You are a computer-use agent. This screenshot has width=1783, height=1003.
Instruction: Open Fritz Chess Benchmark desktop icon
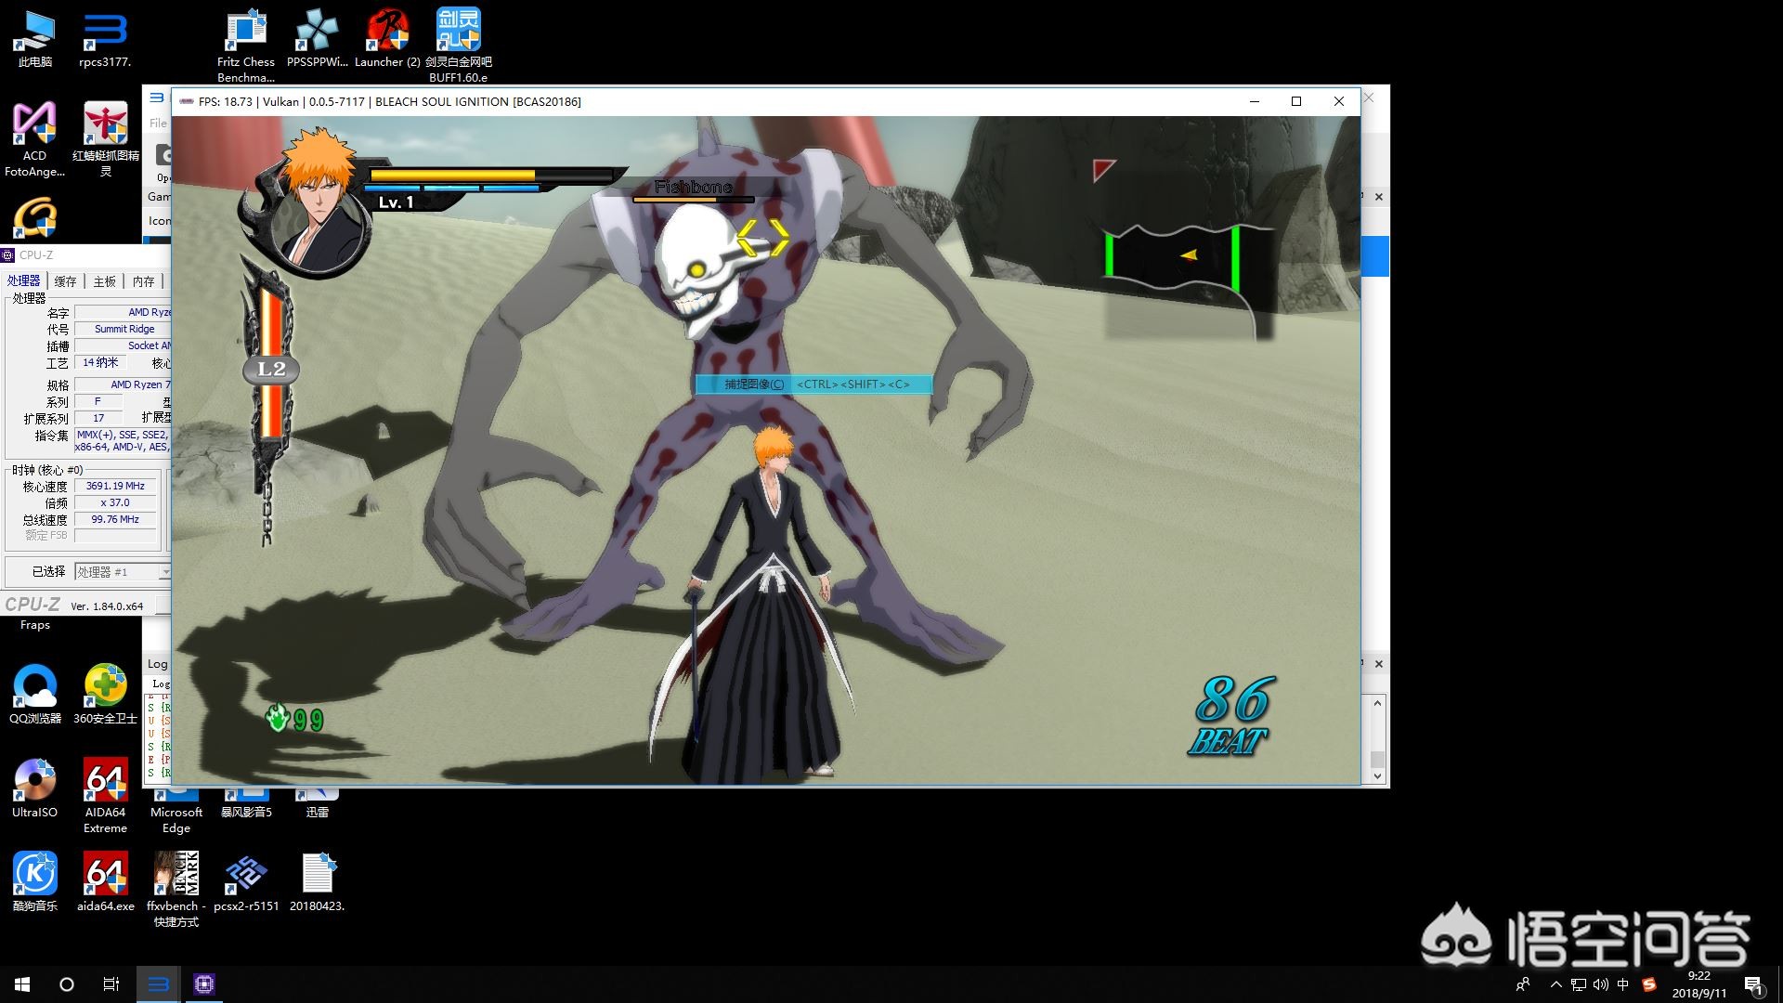pyautogui.click(x=246, y=32)
